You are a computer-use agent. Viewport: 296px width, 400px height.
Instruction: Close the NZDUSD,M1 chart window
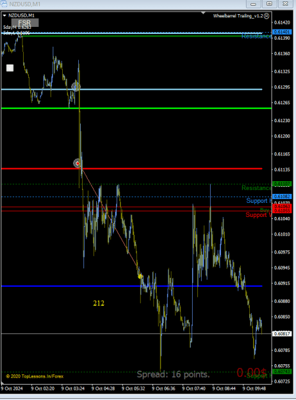pyautogui.click(x=285, y=4)
